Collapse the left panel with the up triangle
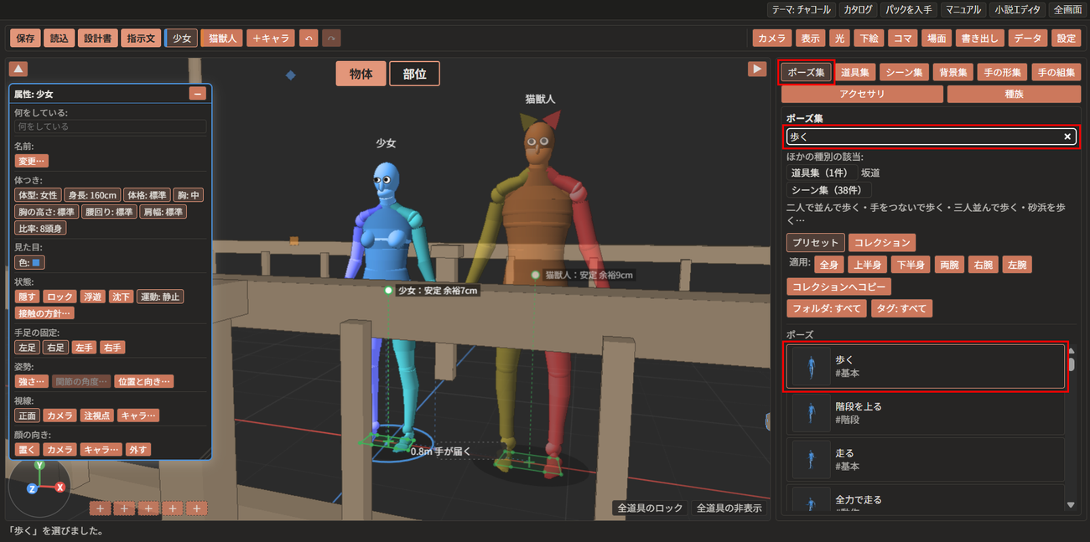Image resolution: width=1090 pixels, height=542 pixels. (19, 70)
